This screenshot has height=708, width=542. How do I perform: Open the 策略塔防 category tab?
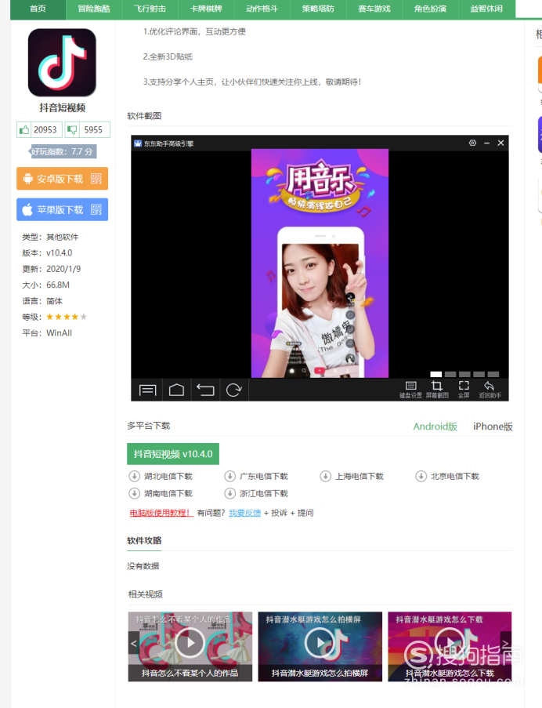pyautogui.click(x=318, y=9)
